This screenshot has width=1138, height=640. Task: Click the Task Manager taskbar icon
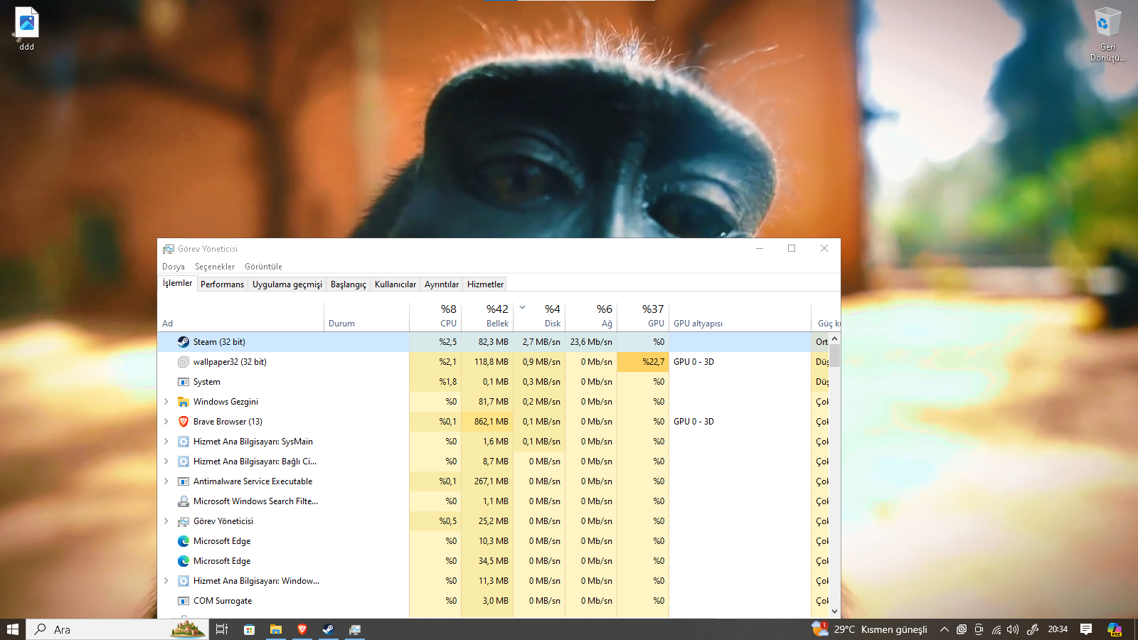pyautogui.click(x=354, y=629)
